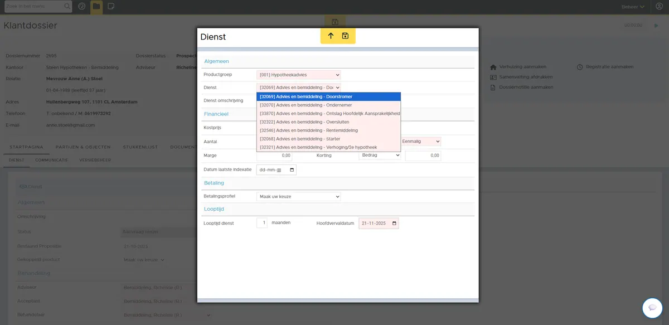
Task: Click the clock icon beside Registratie aanmaken
Action: (580, 67)
